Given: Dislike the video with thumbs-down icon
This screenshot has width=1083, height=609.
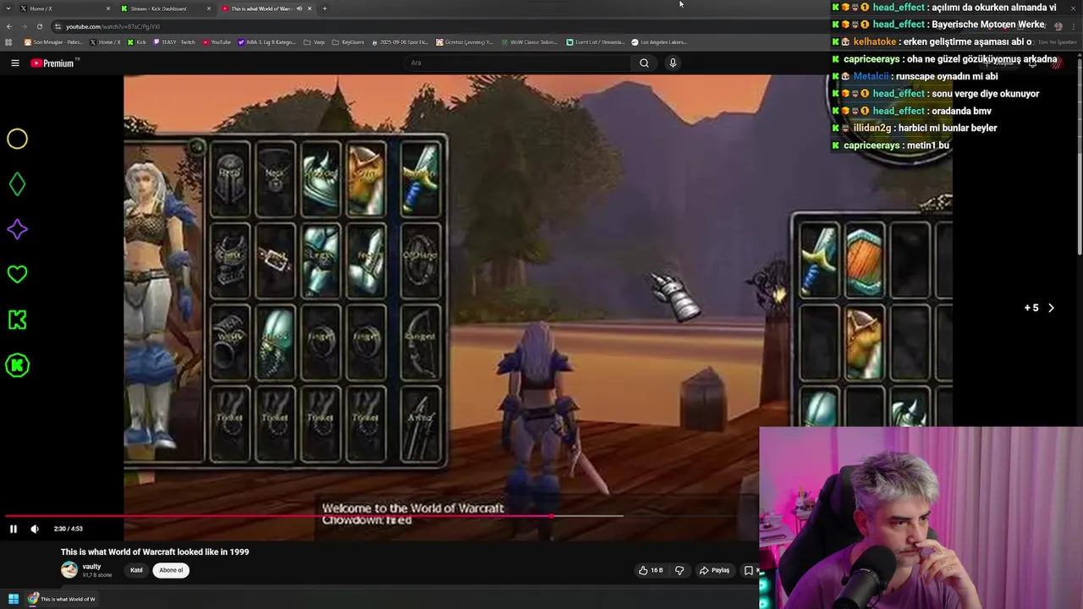Looking at the screenshot, I should click(679, 570).
